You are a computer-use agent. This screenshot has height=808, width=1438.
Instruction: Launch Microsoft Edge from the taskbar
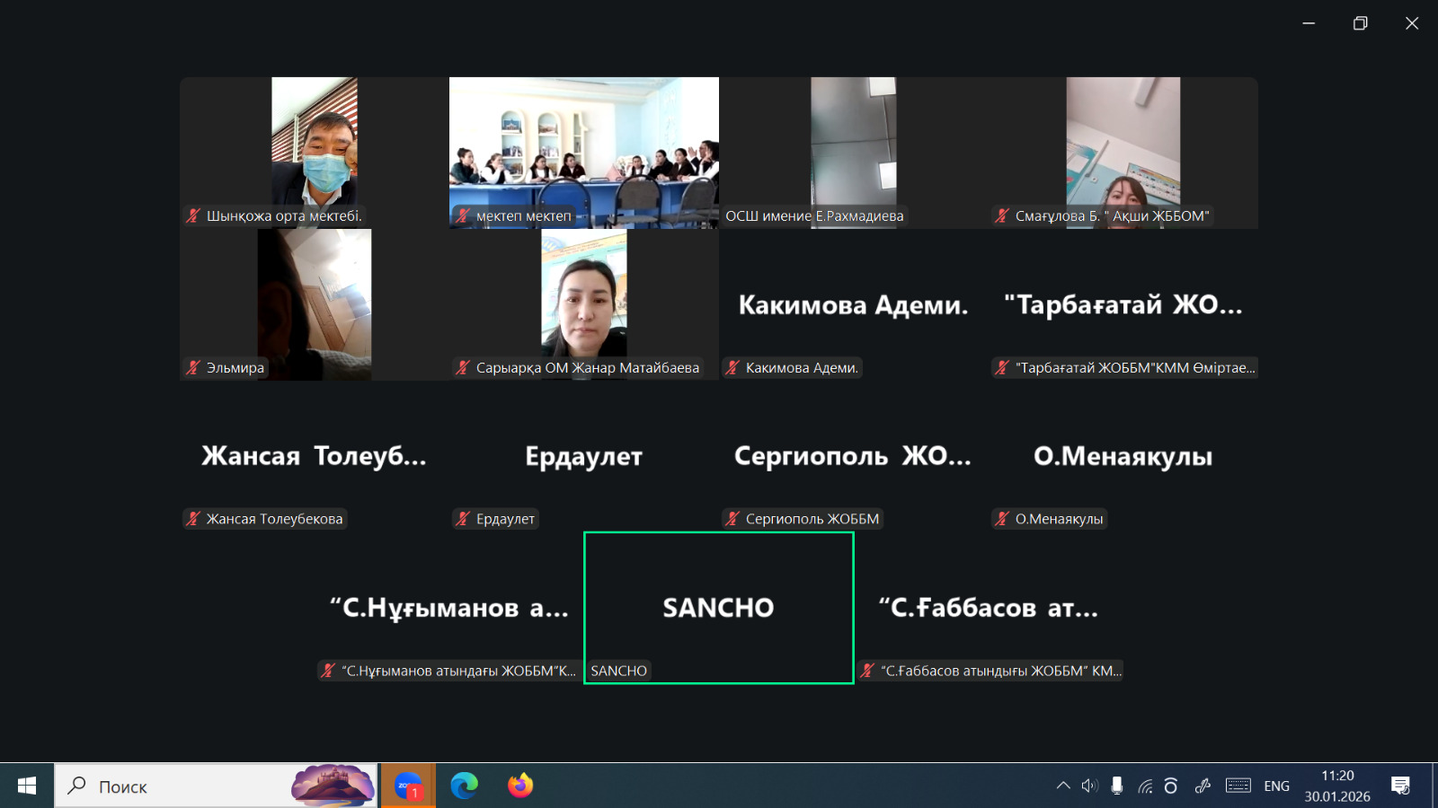point(465,786)
